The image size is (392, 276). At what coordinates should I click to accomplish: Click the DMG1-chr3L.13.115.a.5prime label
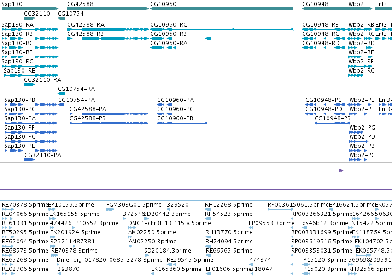[169, 223]
